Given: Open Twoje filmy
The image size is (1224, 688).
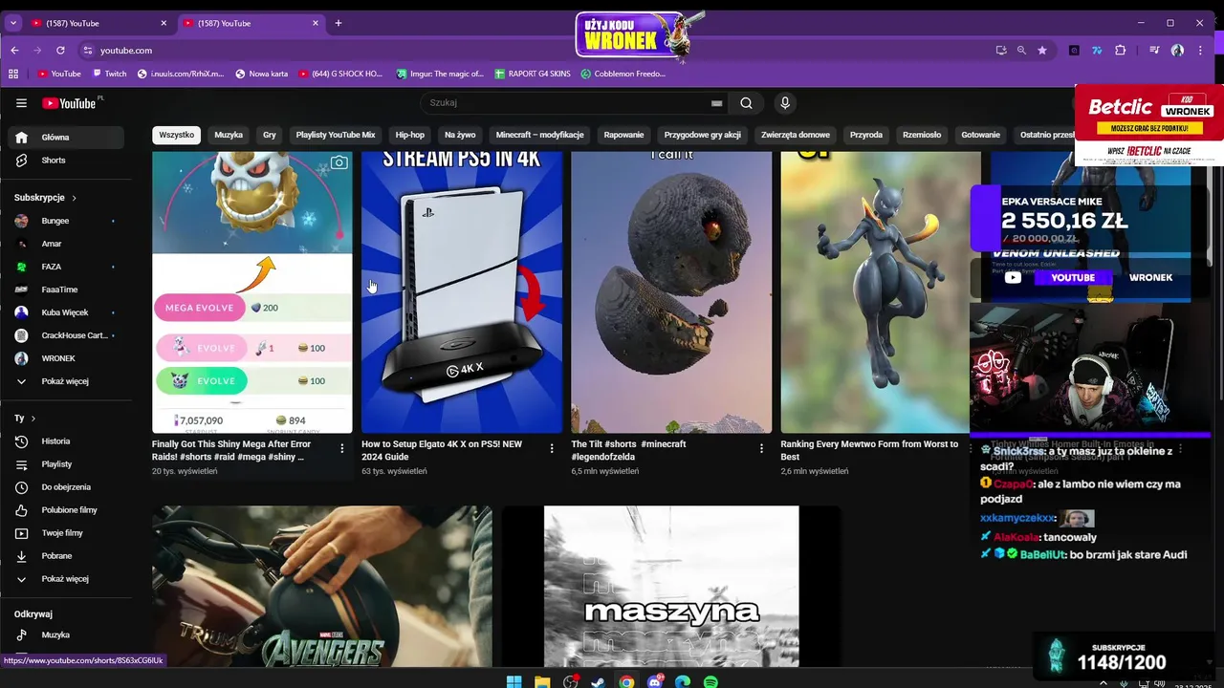Looking at the screenshot, I should (65, 533).
